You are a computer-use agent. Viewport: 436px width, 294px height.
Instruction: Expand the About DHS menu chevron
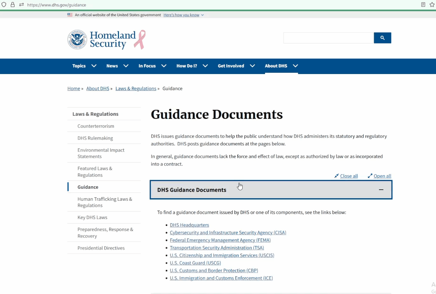pos(295,66)
